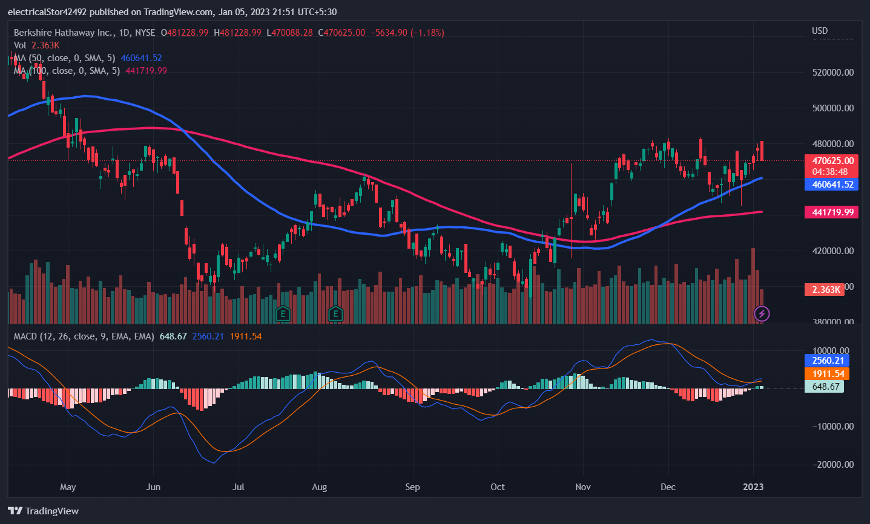Click the username 'electricalStor42492' link
This screenshot has height=524, width=870.
[x=48, y=11]
